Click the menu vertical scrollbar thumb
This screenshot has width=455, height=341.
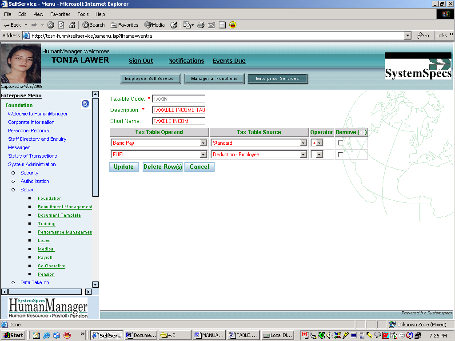pyautogui.click(x=96, y=147)
